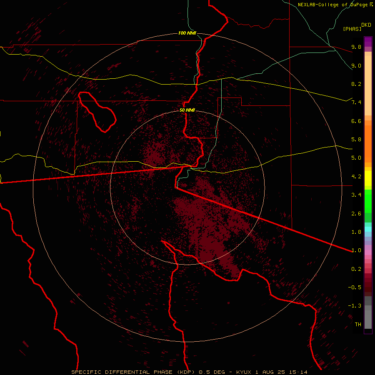375x375 pixels.
Task: Click the bright green band of the color scale
Action: 368,201
